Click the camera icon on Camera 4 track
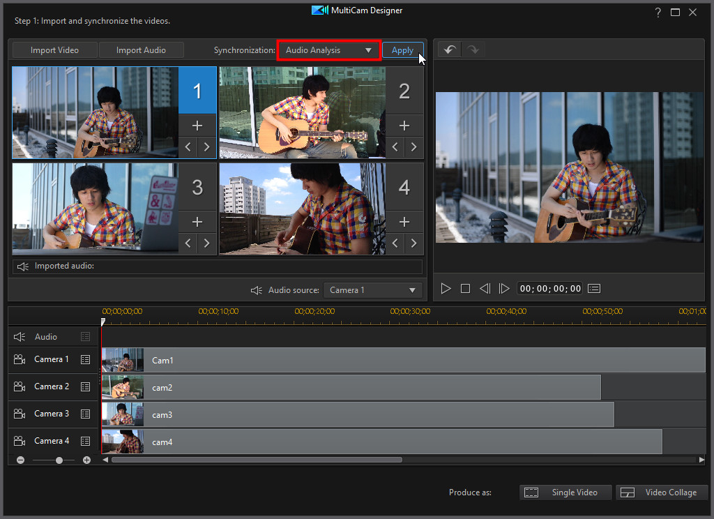Viewport: 714px width, 519px height. point(21,440)
